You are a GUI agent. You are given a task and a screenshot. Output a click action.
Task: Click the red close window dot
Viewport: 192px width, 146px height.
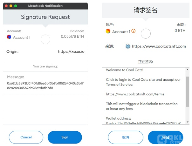point(6,6)
